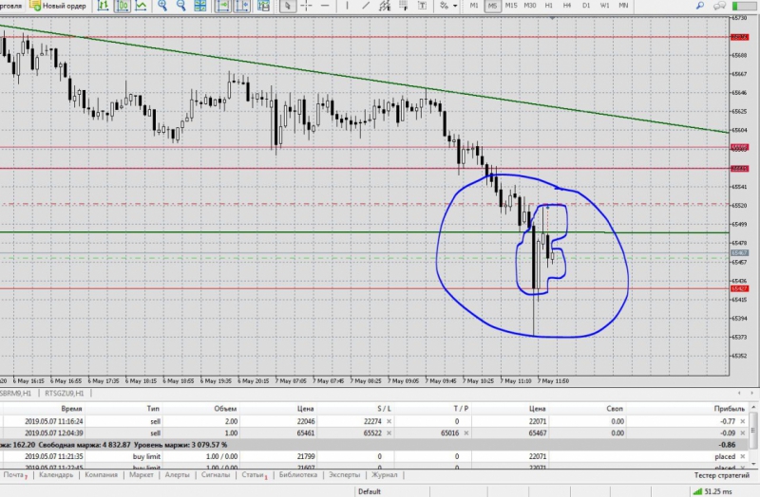Select the H4 timeframe
The image size is (760, 497).
(567, 6)
